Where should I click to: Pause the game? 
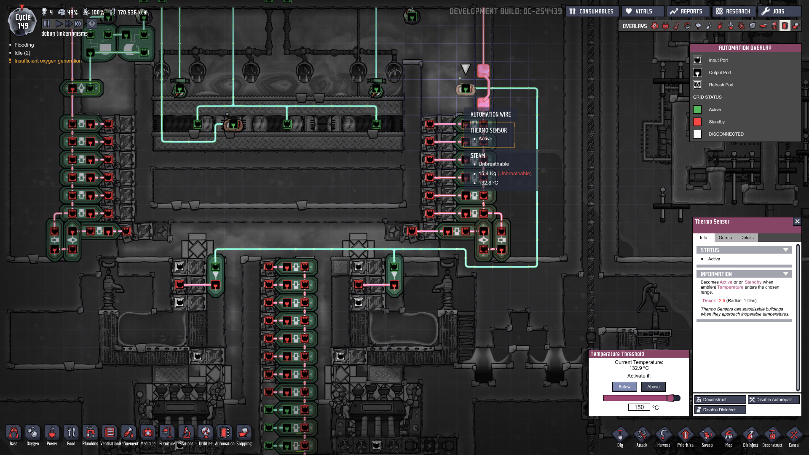click(x=47, y=24)
